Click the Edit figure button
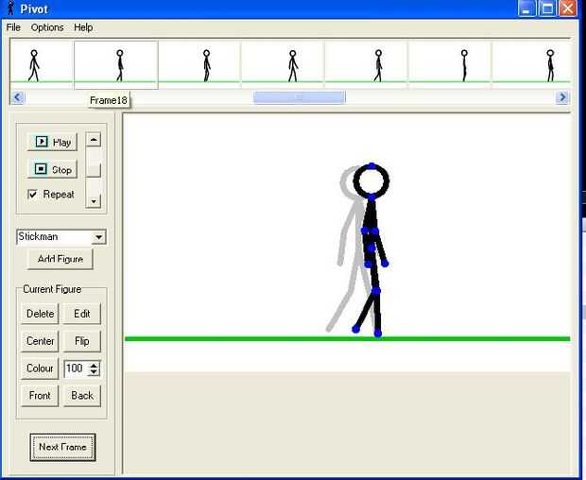This screenshot has height=480, width=586. [82, 314]
